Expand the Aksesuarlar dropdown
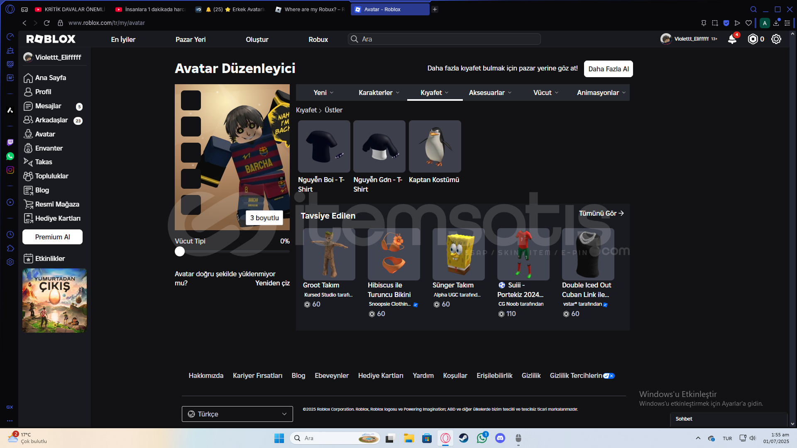The image size is (797, 448). pyautogui.click(x=490, y=93)
